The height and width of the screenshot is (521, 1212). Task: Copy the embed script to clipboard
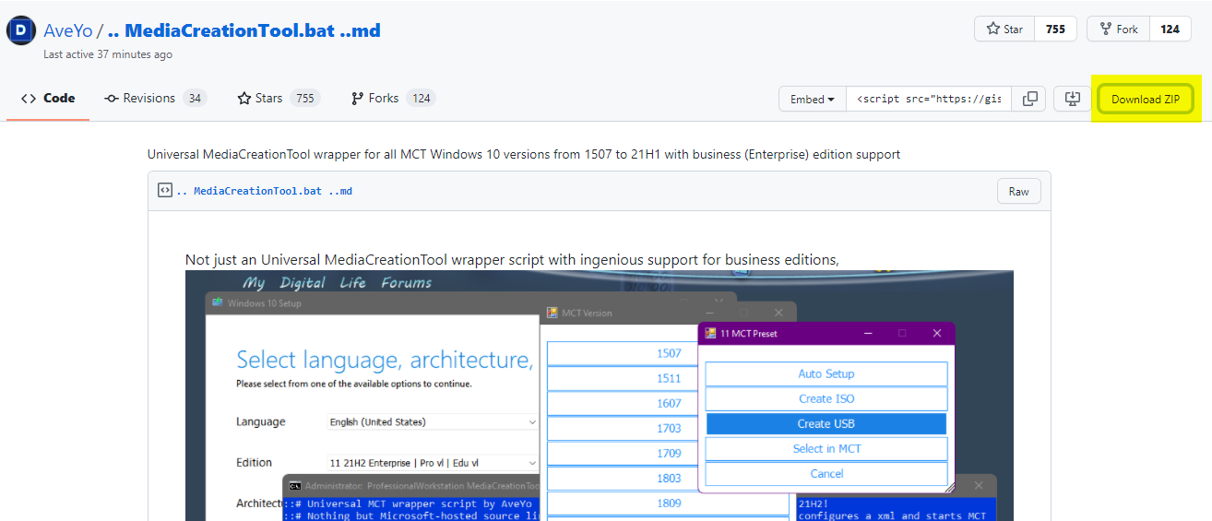coord(1029,99)
